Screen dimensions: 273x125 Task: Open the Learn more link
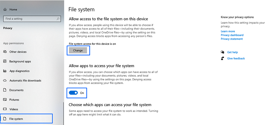pos(228,31)
